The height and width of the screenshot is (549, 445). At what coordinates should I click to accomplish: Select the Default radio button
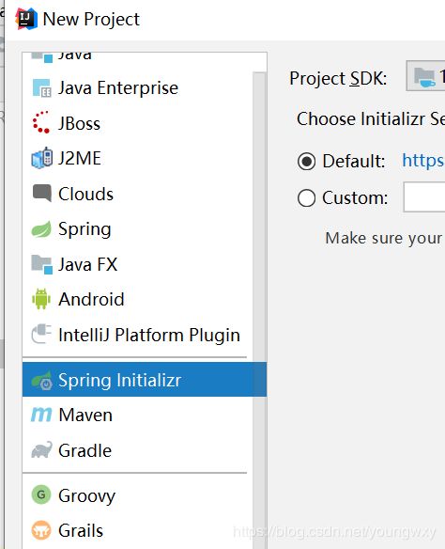pyautogui.click(x=307, y=162)
